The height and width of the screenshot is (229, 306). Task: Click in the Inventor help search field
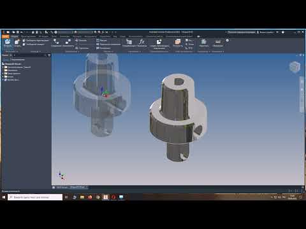pyautogui.click(x=241, y=32)
